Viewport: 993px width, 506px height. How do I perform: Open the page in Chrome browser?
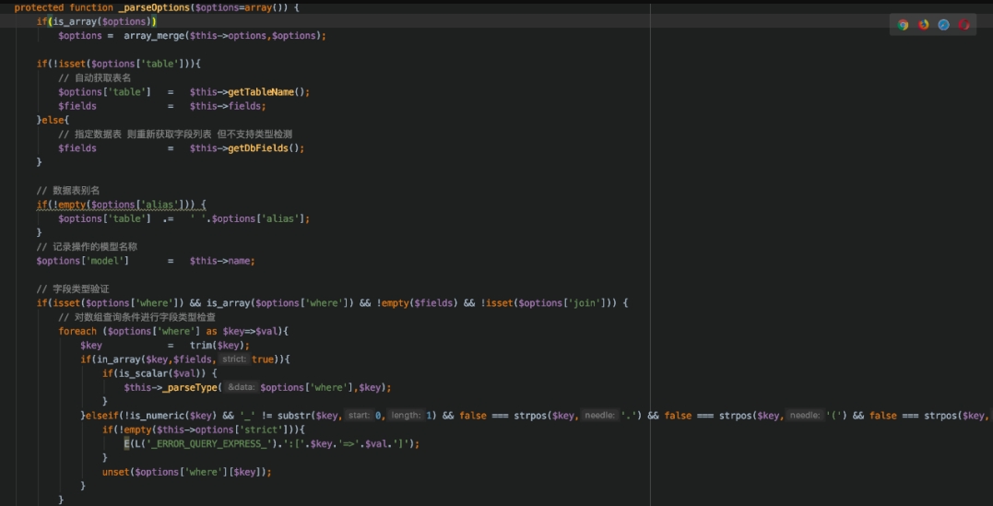click(903, 25)
